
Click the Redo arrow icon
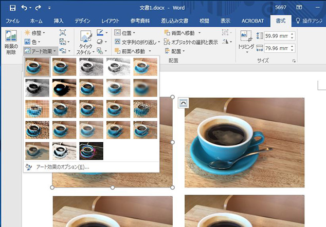tap(39, 8)
